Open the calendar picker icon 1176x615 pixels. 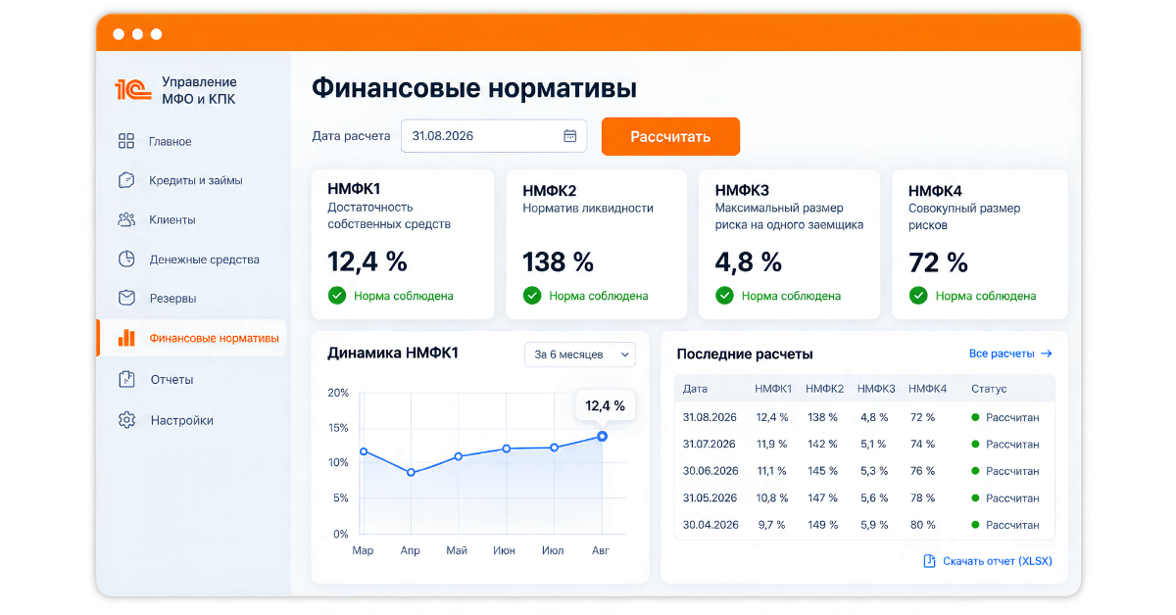pyautogui.click(x=570, y=136)
